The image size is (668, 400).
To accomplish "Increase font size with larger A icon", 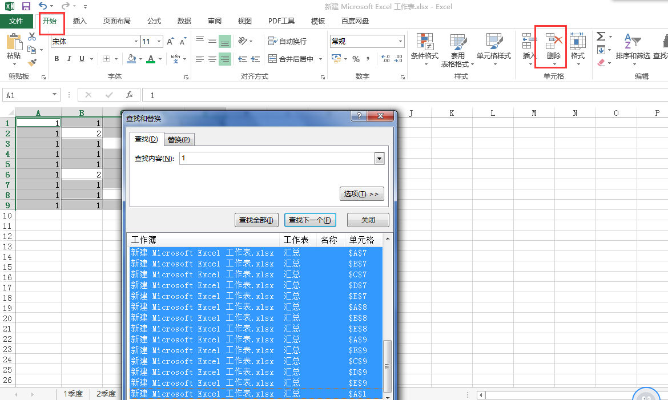I will (x=170, y=41).
